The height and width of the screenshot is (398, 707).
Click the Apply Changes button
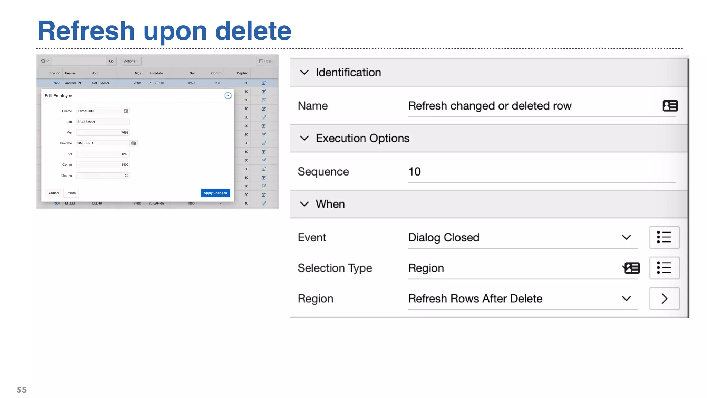click(x=215, y=193)
